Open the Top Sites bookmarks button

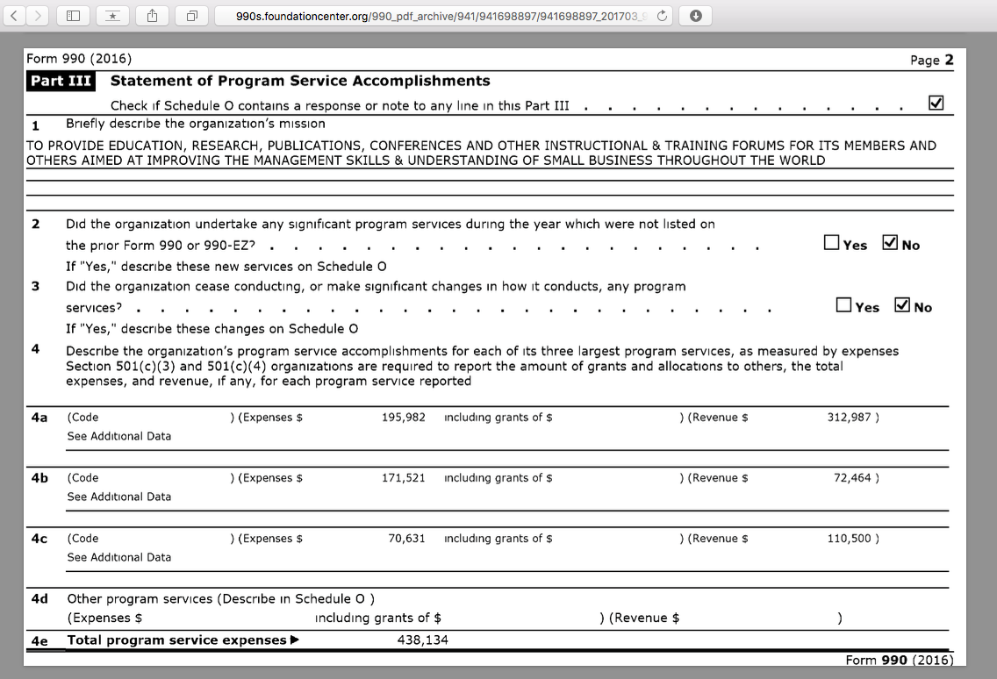point(112,16)
